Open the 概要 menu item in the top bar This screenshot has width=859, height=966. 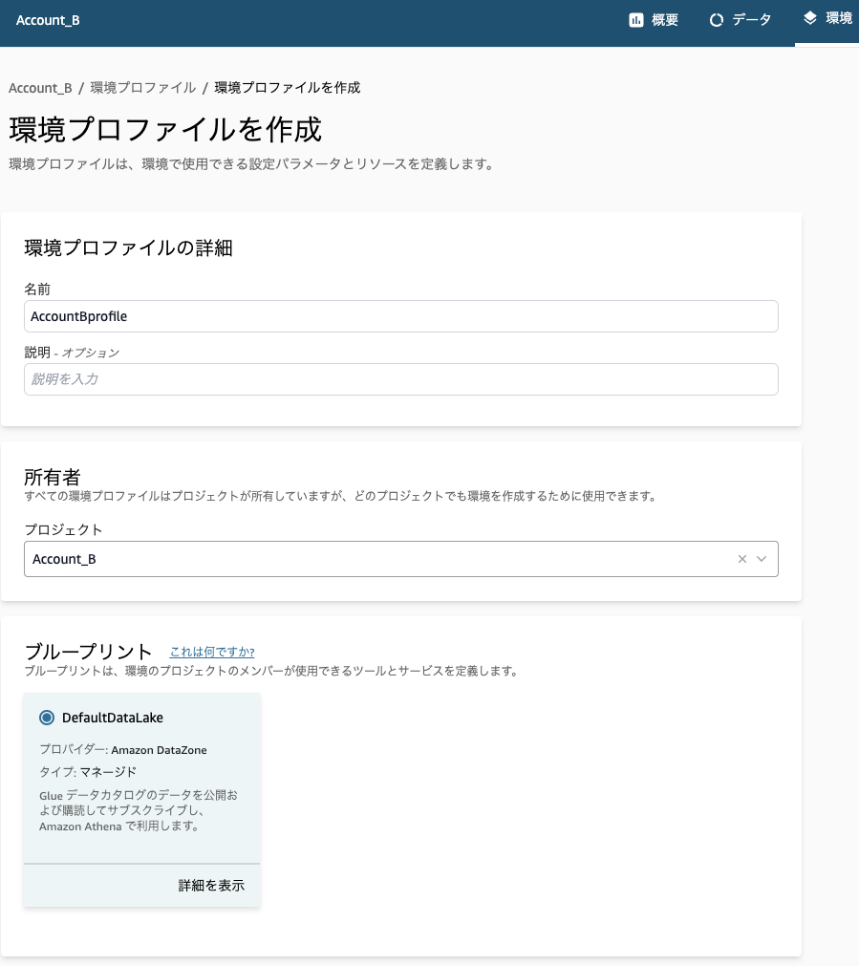pos(654,19)
